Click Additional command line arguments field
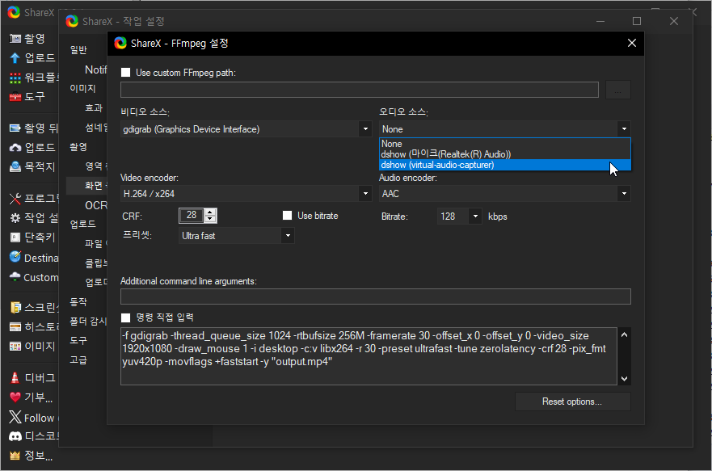Screen dimensions: 712x471 376,296
